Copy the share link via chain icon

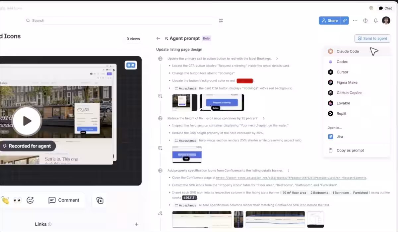coord(345,21)
